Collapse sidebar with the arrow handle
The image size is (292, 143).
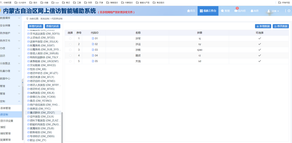(23, 82)
